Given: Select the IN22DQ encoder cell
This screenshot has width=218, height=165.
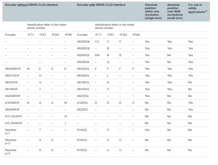Looking at the screenshot, I should tap(82, 110).
